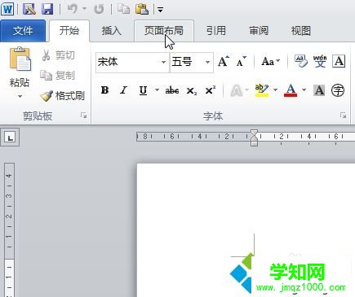Click the Enclose Characters circled 字 icon
The height and width of the screenshot is (297, 355).
(x=338, y=90)
